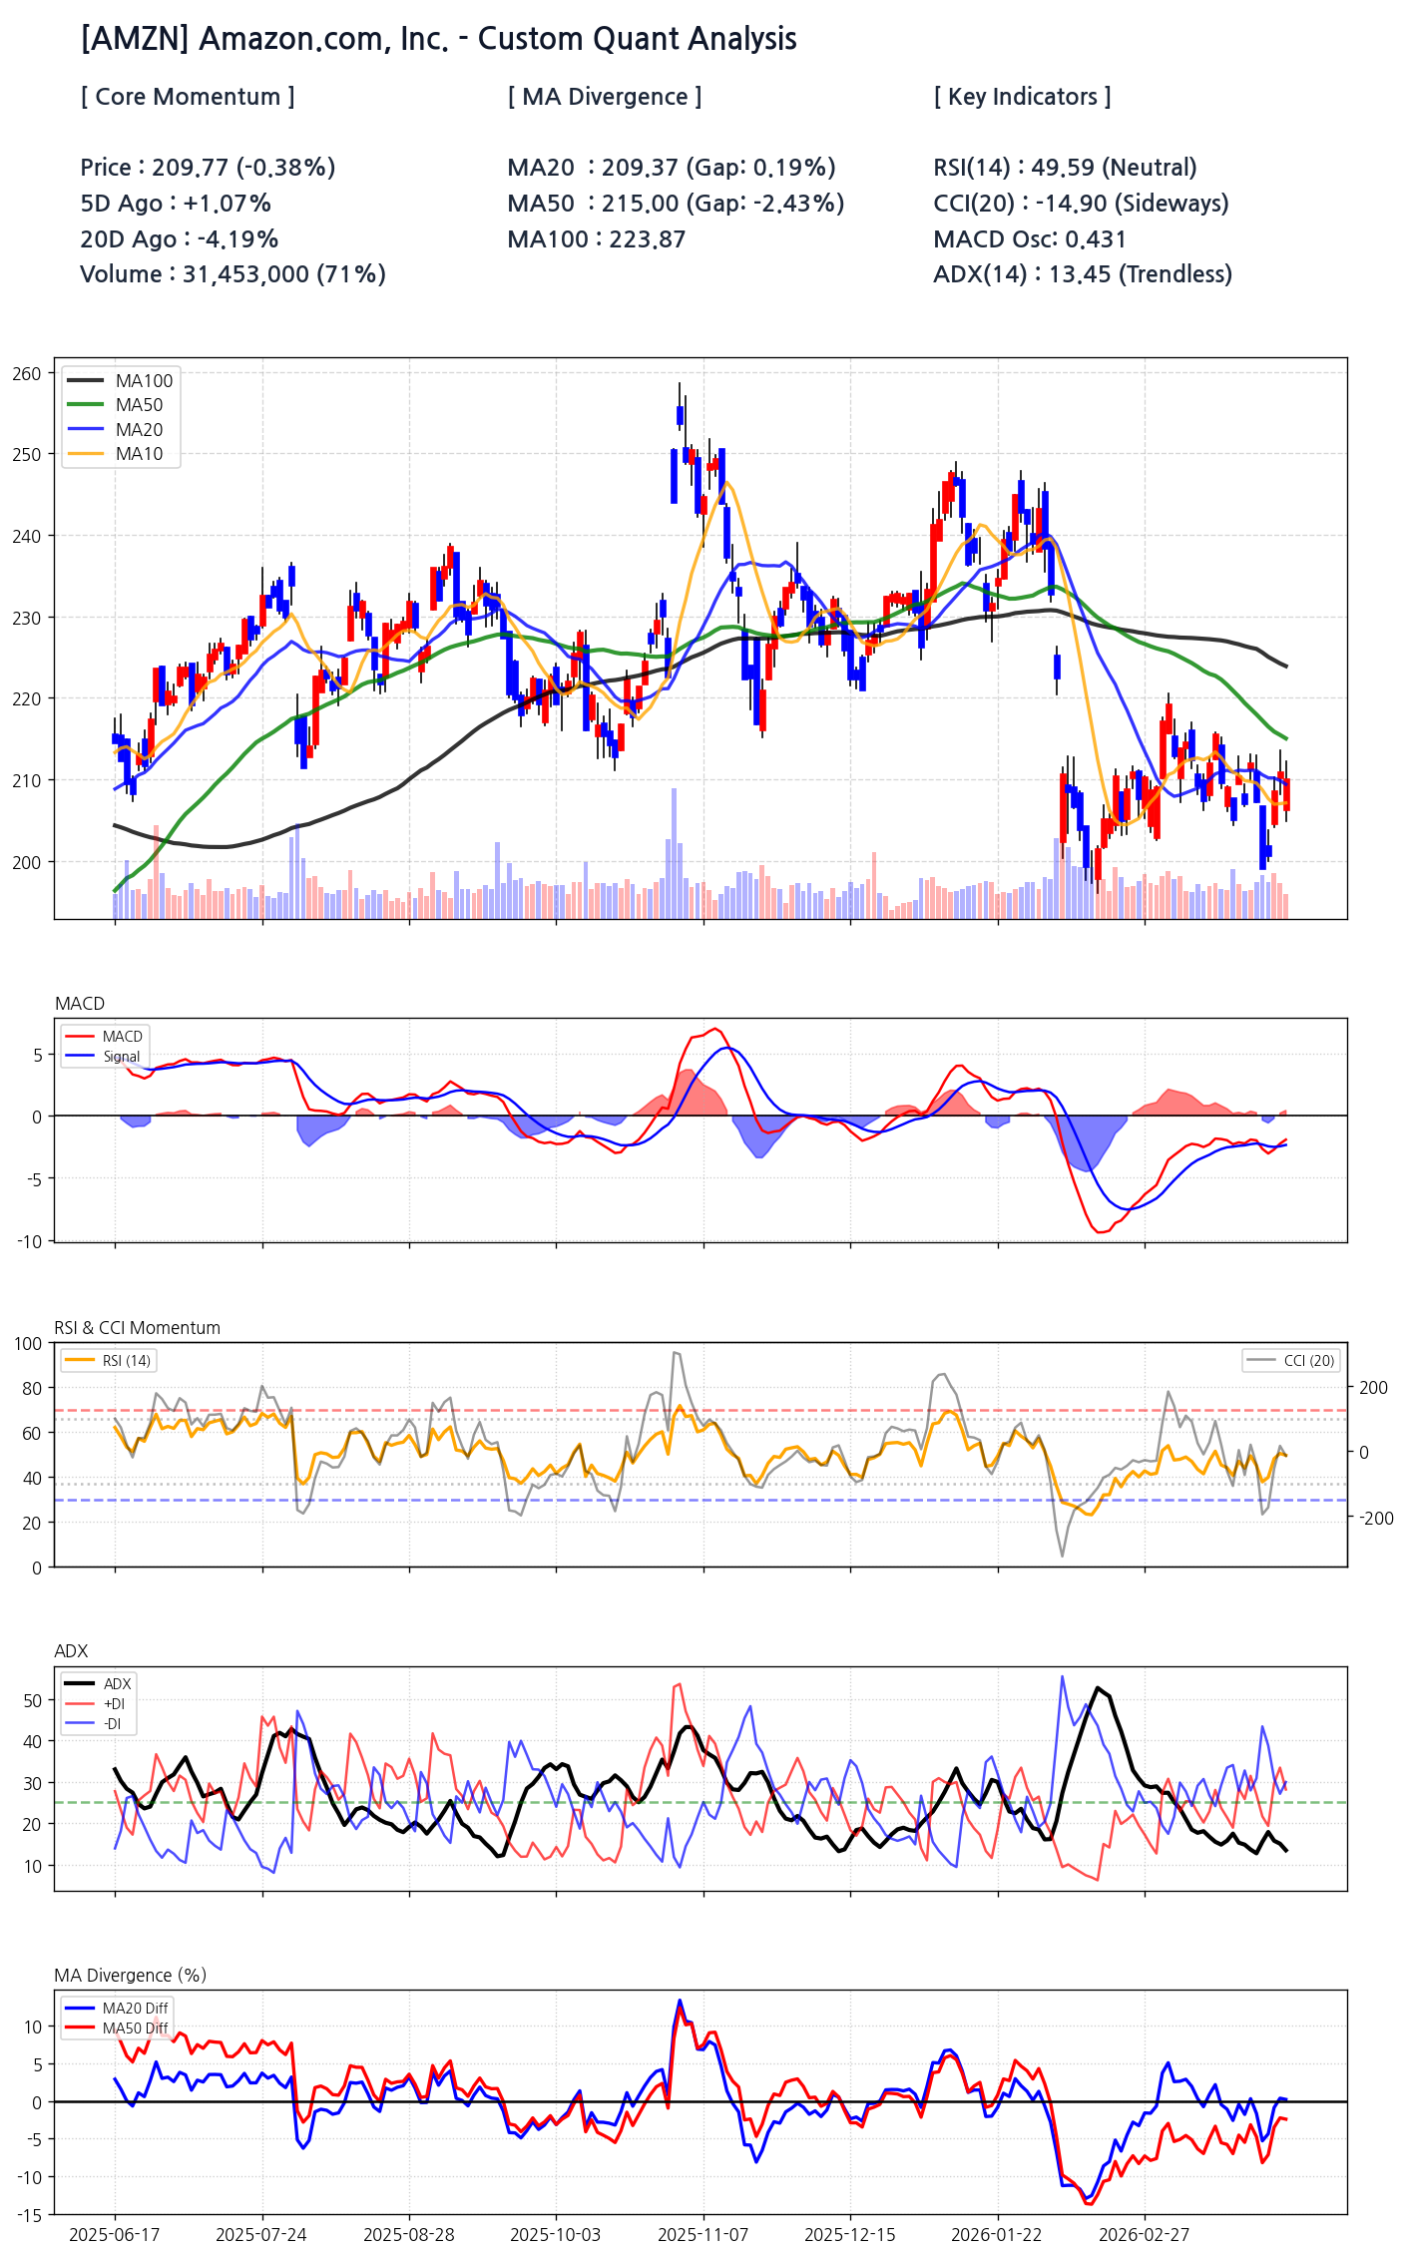
Task: Click the RSI & CCI Momentum panel title
Action: click(x=138, y=1328)
